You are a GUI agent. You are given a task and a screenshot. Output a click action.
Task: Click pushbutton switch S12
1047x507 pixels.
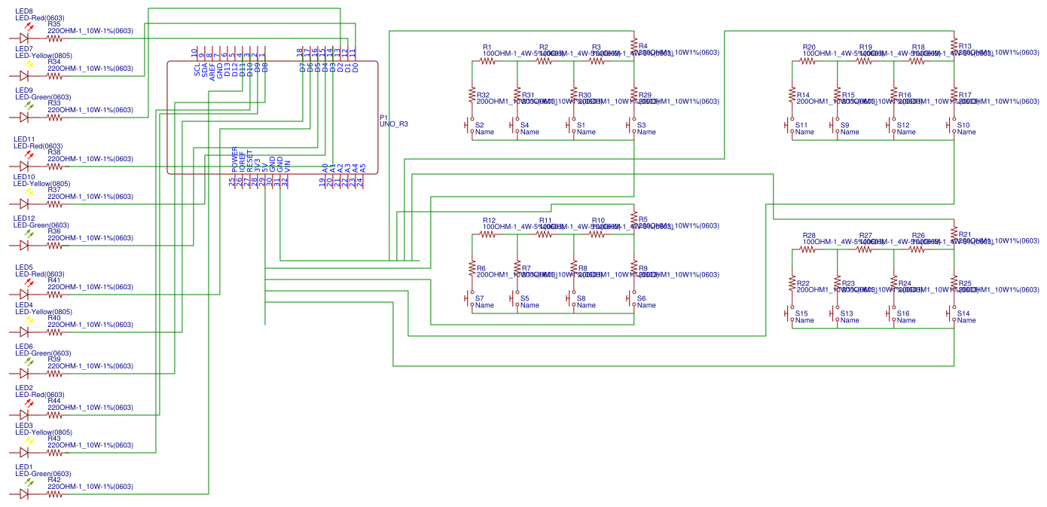coord(892,124)
